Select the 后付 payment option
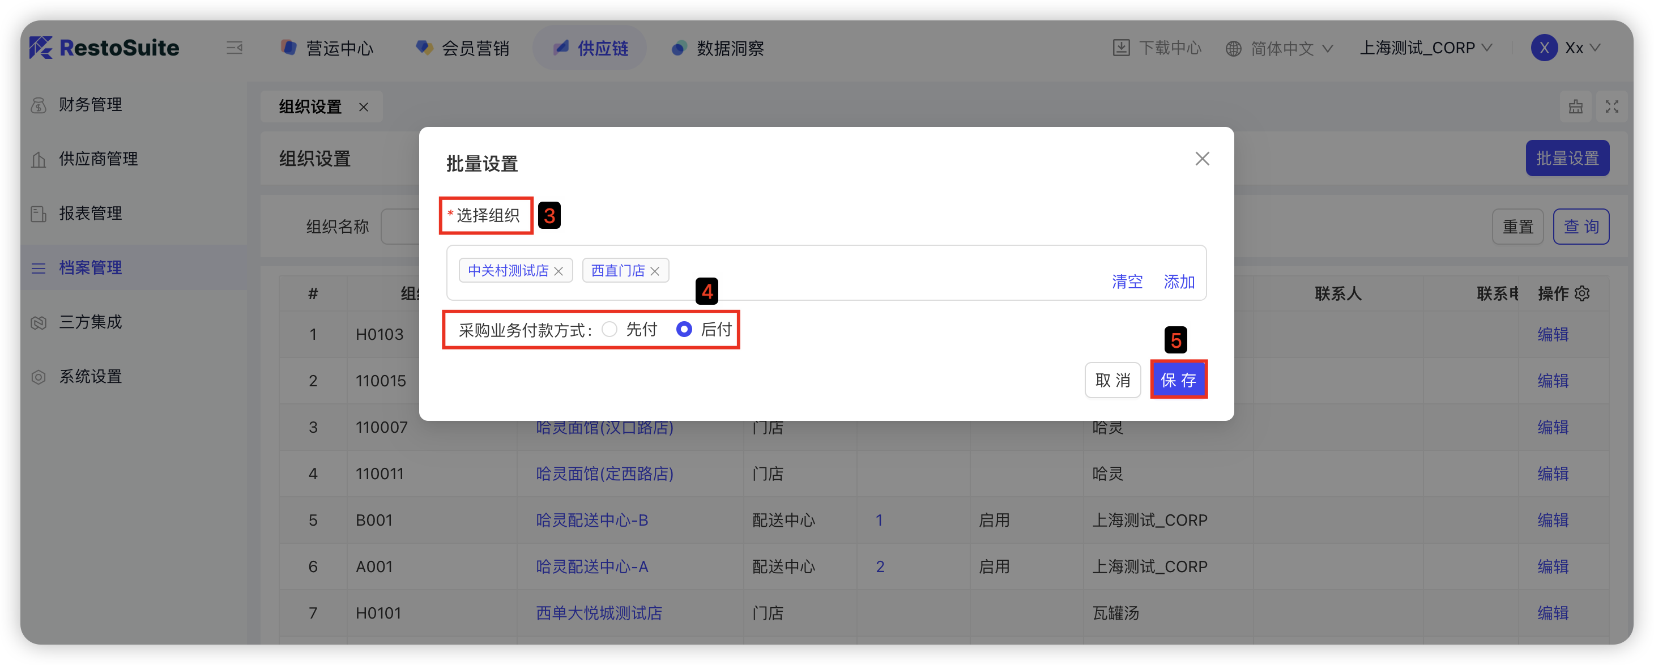This screenshot has height=665, width=1654. [684, 329]
